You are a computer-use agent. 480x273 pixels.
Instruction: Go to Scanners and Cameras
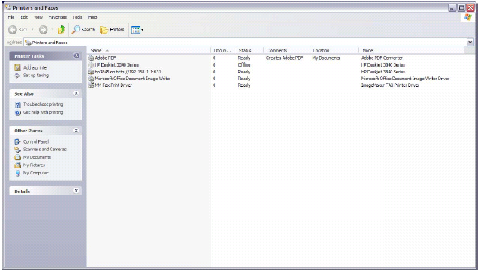(x=45, y=150)
